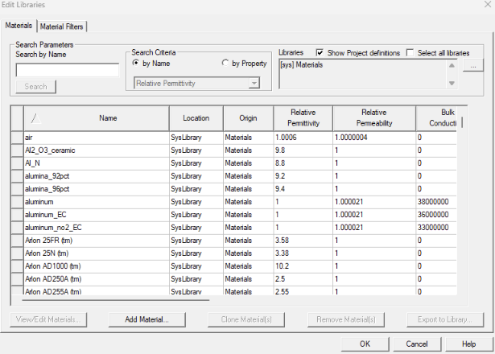Click the browse libraries ellipsis button
The image size is (495, 354).
[473, 65]
